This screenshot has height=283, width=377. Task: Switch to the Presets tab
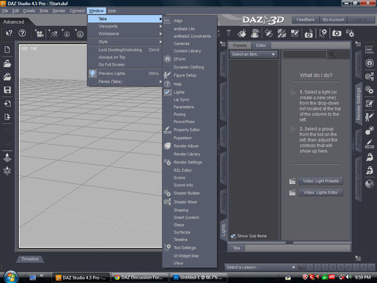point(239,45)
